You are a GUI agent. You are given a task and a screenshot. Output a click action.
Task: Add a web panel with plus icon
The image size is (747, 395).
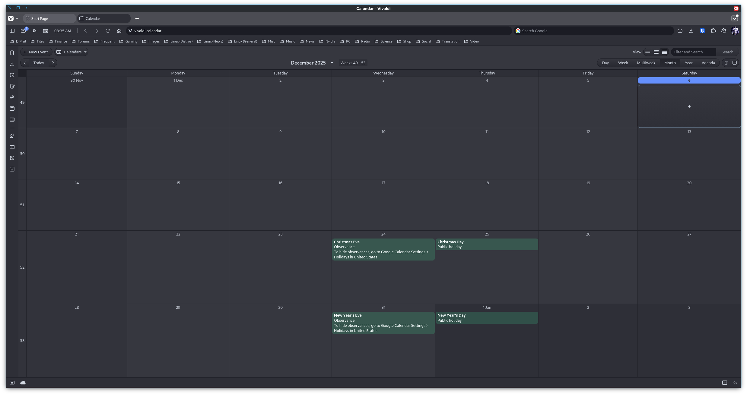point(12,169)
